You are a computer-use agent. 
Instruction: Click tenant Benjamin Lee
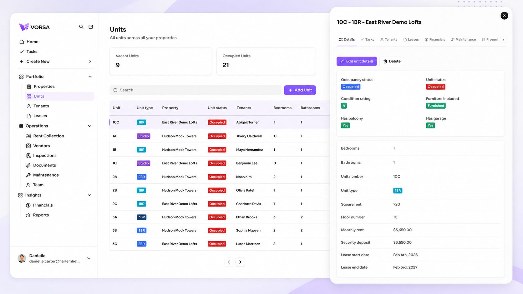click(246, 163)
